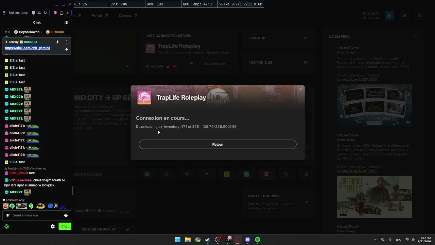The width and height of the screenshot is (435, 245).
Task: Unpin the pinned chat message
Action: (x=57, y=42)
